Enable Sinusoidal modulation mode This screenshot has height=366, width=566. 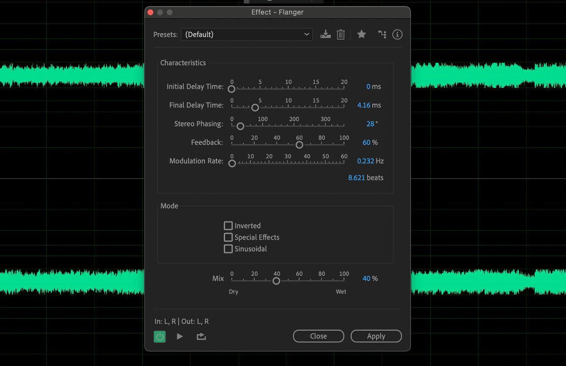[228, 249]
